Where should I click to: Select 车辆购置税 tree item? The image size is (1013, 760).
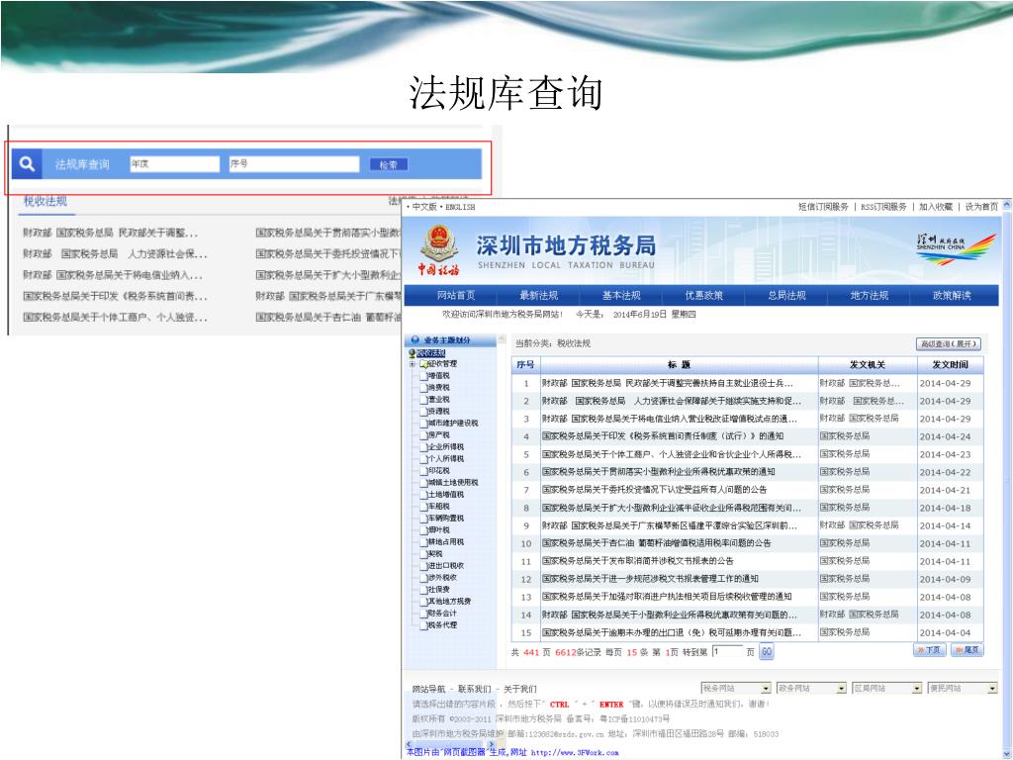pos(446,519)
